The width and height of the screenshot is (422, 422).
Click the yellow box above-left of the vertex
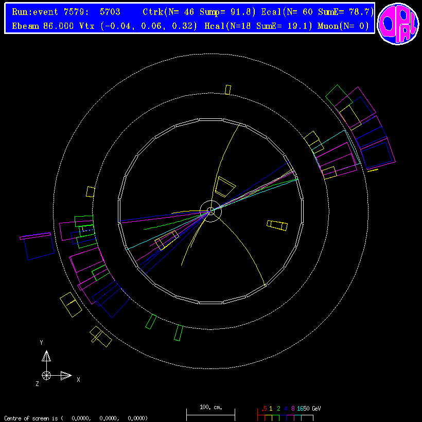(x=225, y=186)
